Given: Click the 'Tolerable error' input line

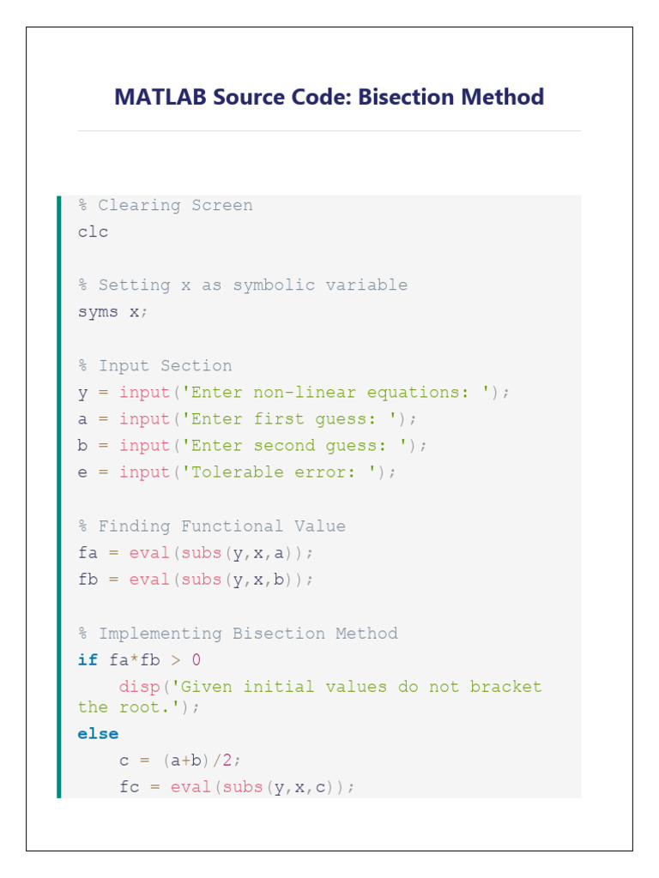Looking at the screenshot, I should tap(237, 472).
